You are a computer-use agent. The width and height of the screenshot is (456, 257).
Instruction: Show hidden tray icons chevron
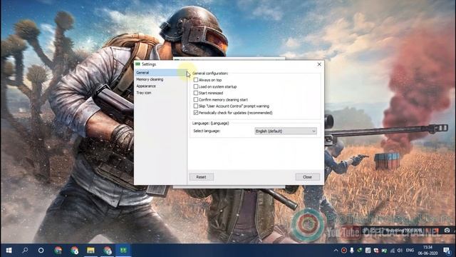pyautogui.click(x=336, y=251)
